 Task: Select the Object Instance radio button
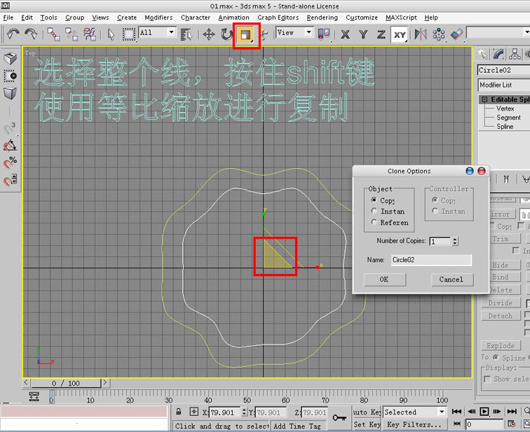[374, 211]
